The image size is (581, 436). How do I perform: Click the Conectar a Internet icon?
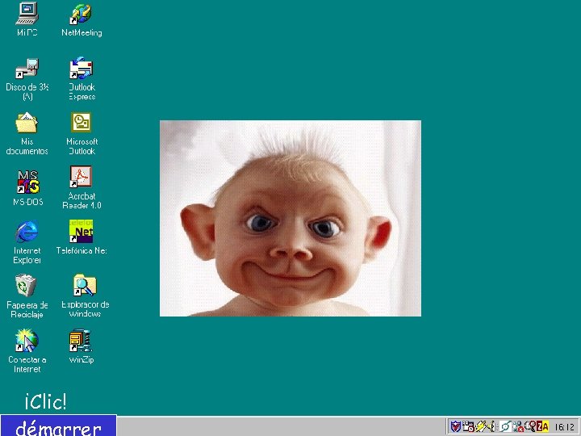27,340
